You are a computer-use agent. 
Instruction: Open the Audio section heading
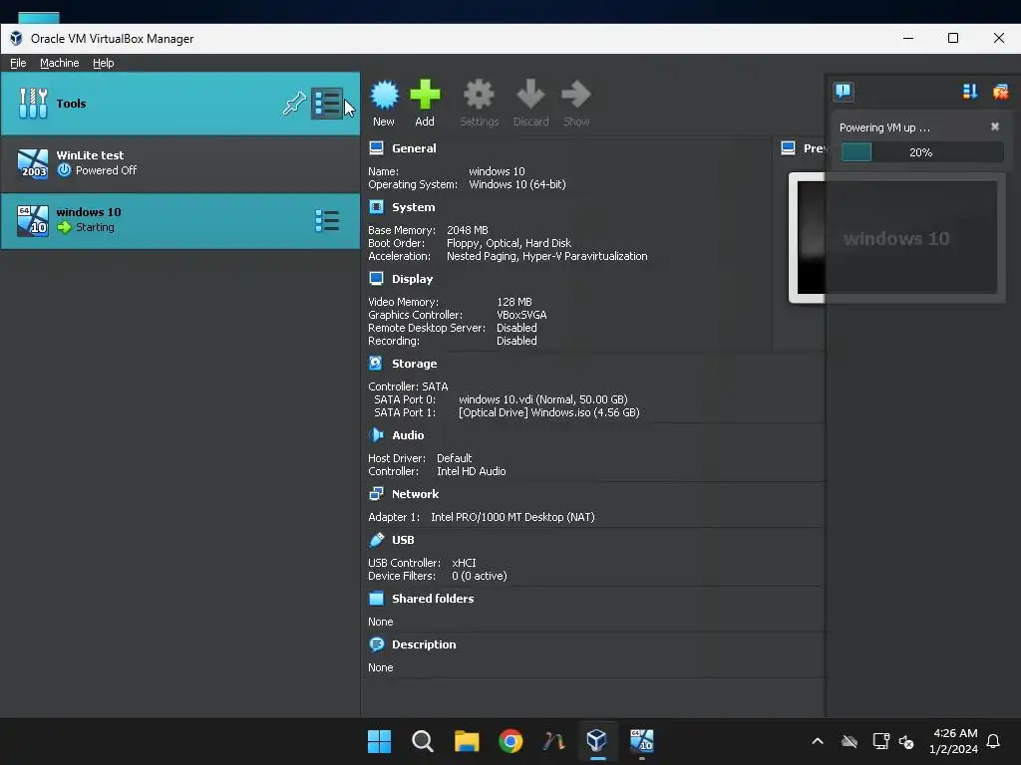coord(408,435)
